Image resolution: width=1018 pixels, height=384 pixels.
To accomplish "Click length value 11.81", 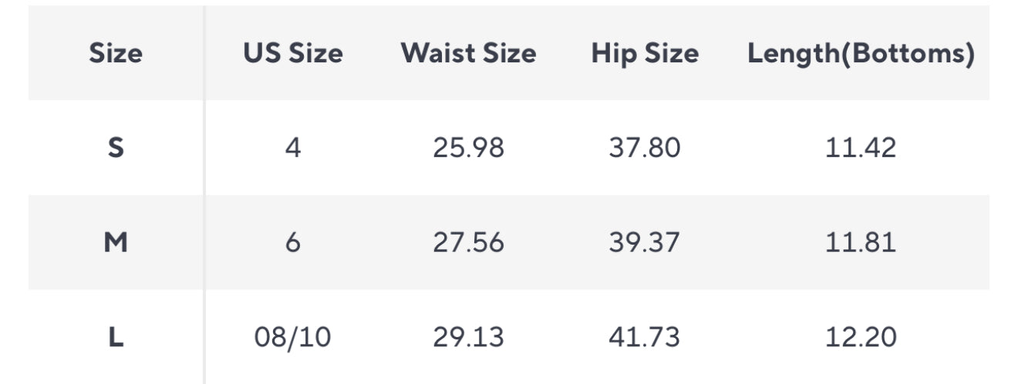I will pyautogui.click(x=861, y=242).
